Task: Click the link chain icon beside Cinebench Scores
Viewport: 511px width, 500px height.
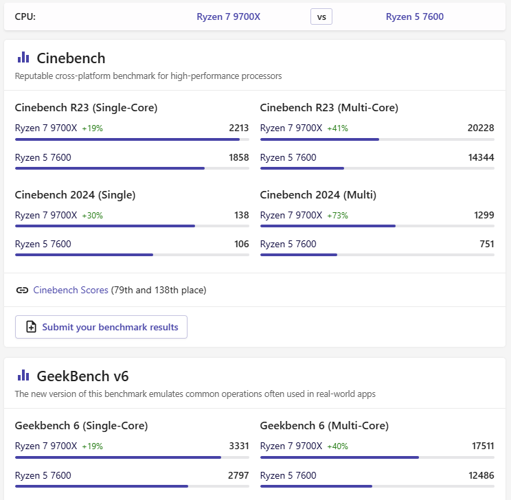Action: [22, 291]
